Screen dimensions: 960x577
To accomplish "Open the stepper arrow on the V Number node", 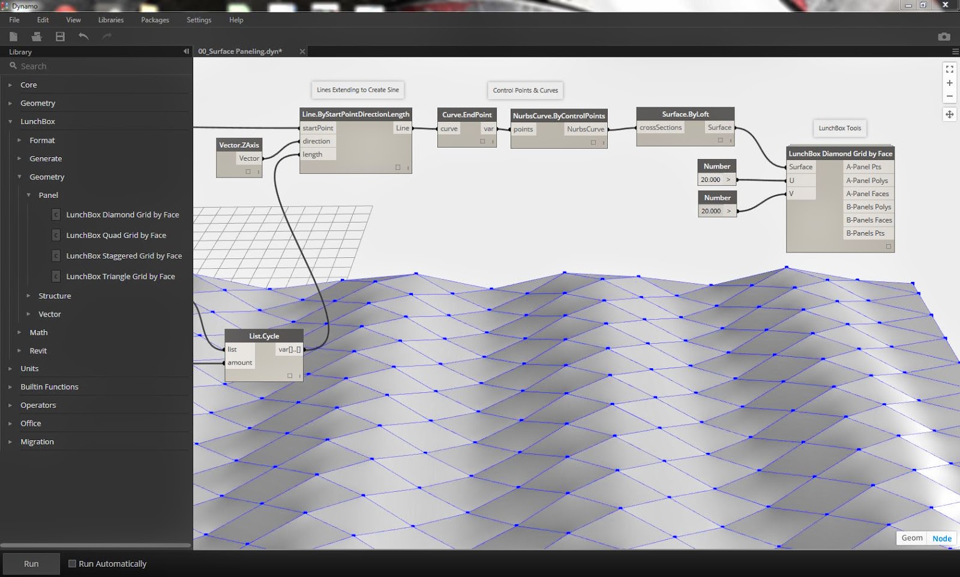I will (x=728, y=211).
